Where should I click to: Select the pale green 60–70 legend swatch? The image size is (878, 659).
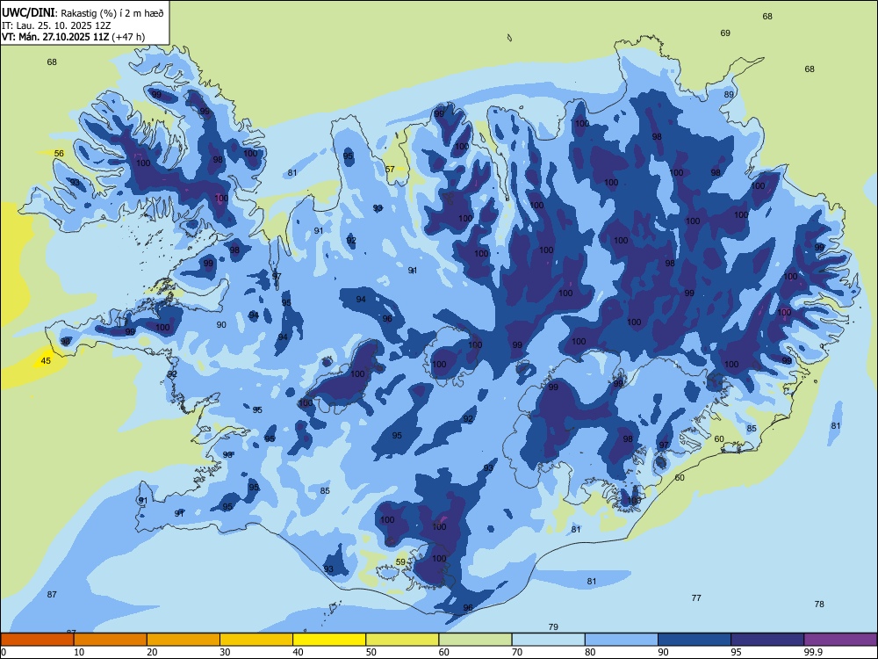coord(475,640)
